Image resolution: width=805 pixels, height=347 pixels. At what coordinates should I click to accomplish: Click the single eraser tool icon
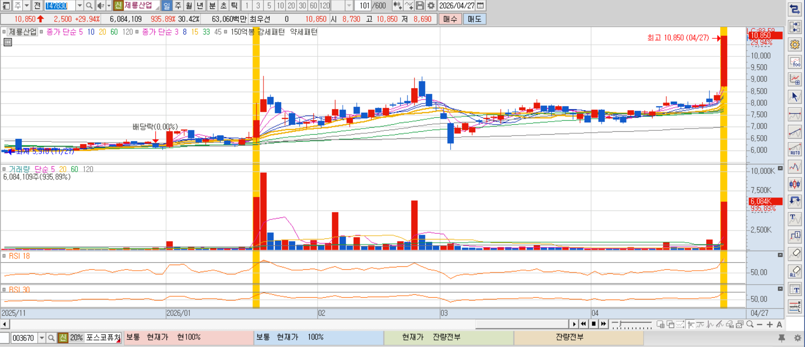(795, 254)
